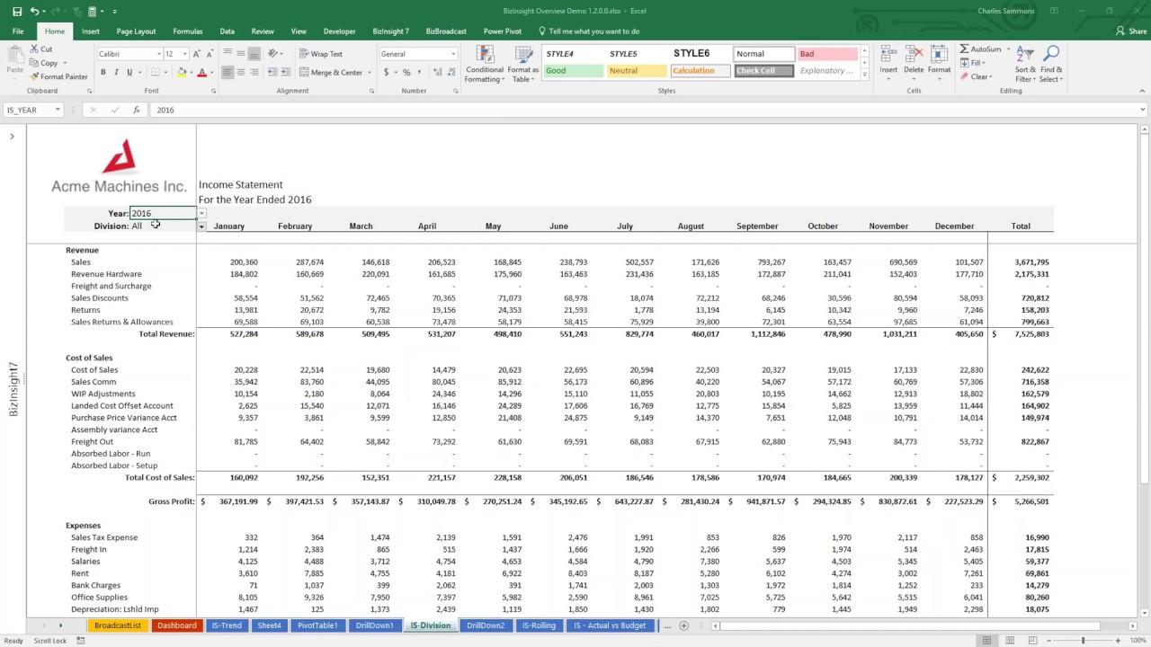Image resolution: width=1151 pixels, height=647 pixels.
Task: Apply the Bad cell style
Action: point(828,54)
